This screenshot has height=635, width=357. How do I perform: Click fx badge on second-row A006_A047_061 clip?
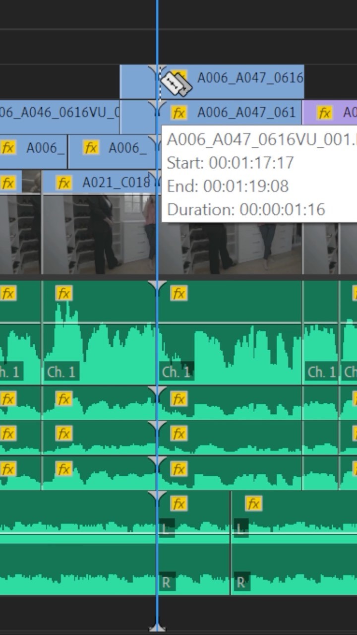pos(178,113)
